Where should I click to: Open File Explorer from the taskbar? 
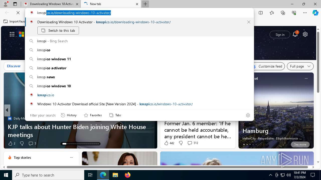(x=115, y=175)
